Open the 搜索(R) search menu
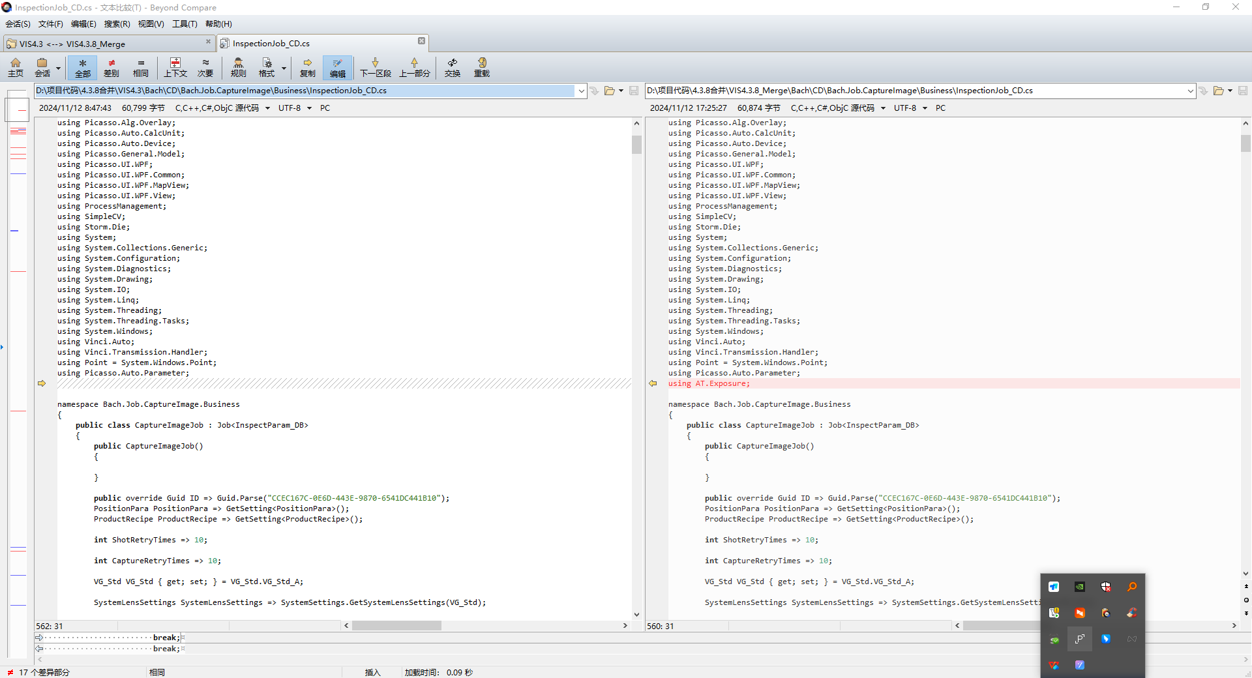 [117, 24]
